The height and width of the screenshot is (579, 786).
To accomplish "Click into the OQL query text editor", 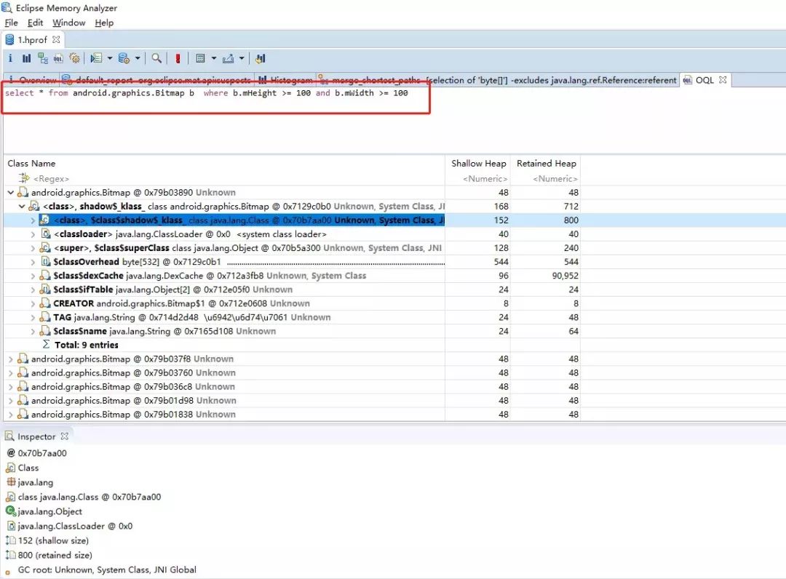I will coord(393,120).
